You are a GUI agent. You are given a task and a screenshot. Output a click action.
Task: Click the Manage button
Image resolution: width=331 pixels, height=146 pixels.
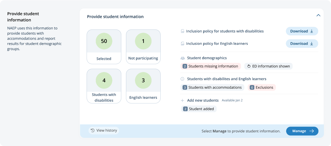pos(302,131)
